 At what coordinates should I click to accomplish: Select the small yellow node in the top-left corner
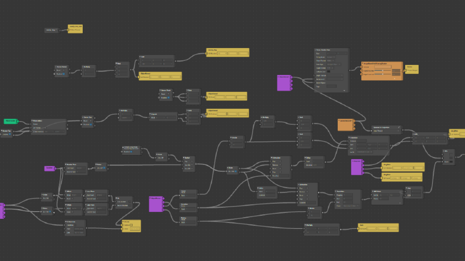click(75, 29)
